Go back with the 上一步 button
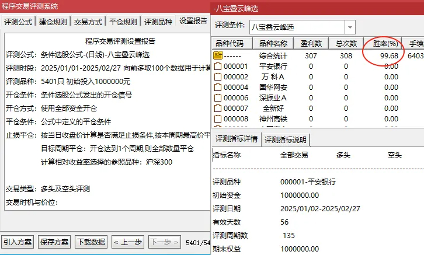This screenshot has height=255, width=424. [127, 242]
